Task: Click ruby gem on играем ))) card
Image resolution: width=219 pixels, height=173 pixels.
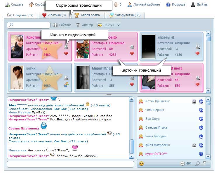Action: [197, 53]
